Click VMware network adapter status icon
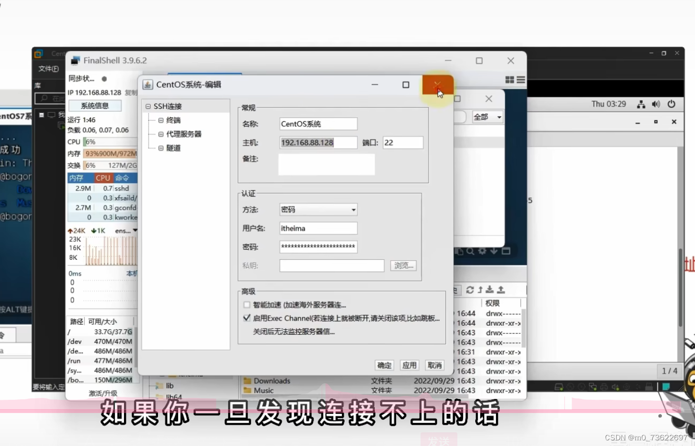695x446 pixels. click(x=593, y=387)
